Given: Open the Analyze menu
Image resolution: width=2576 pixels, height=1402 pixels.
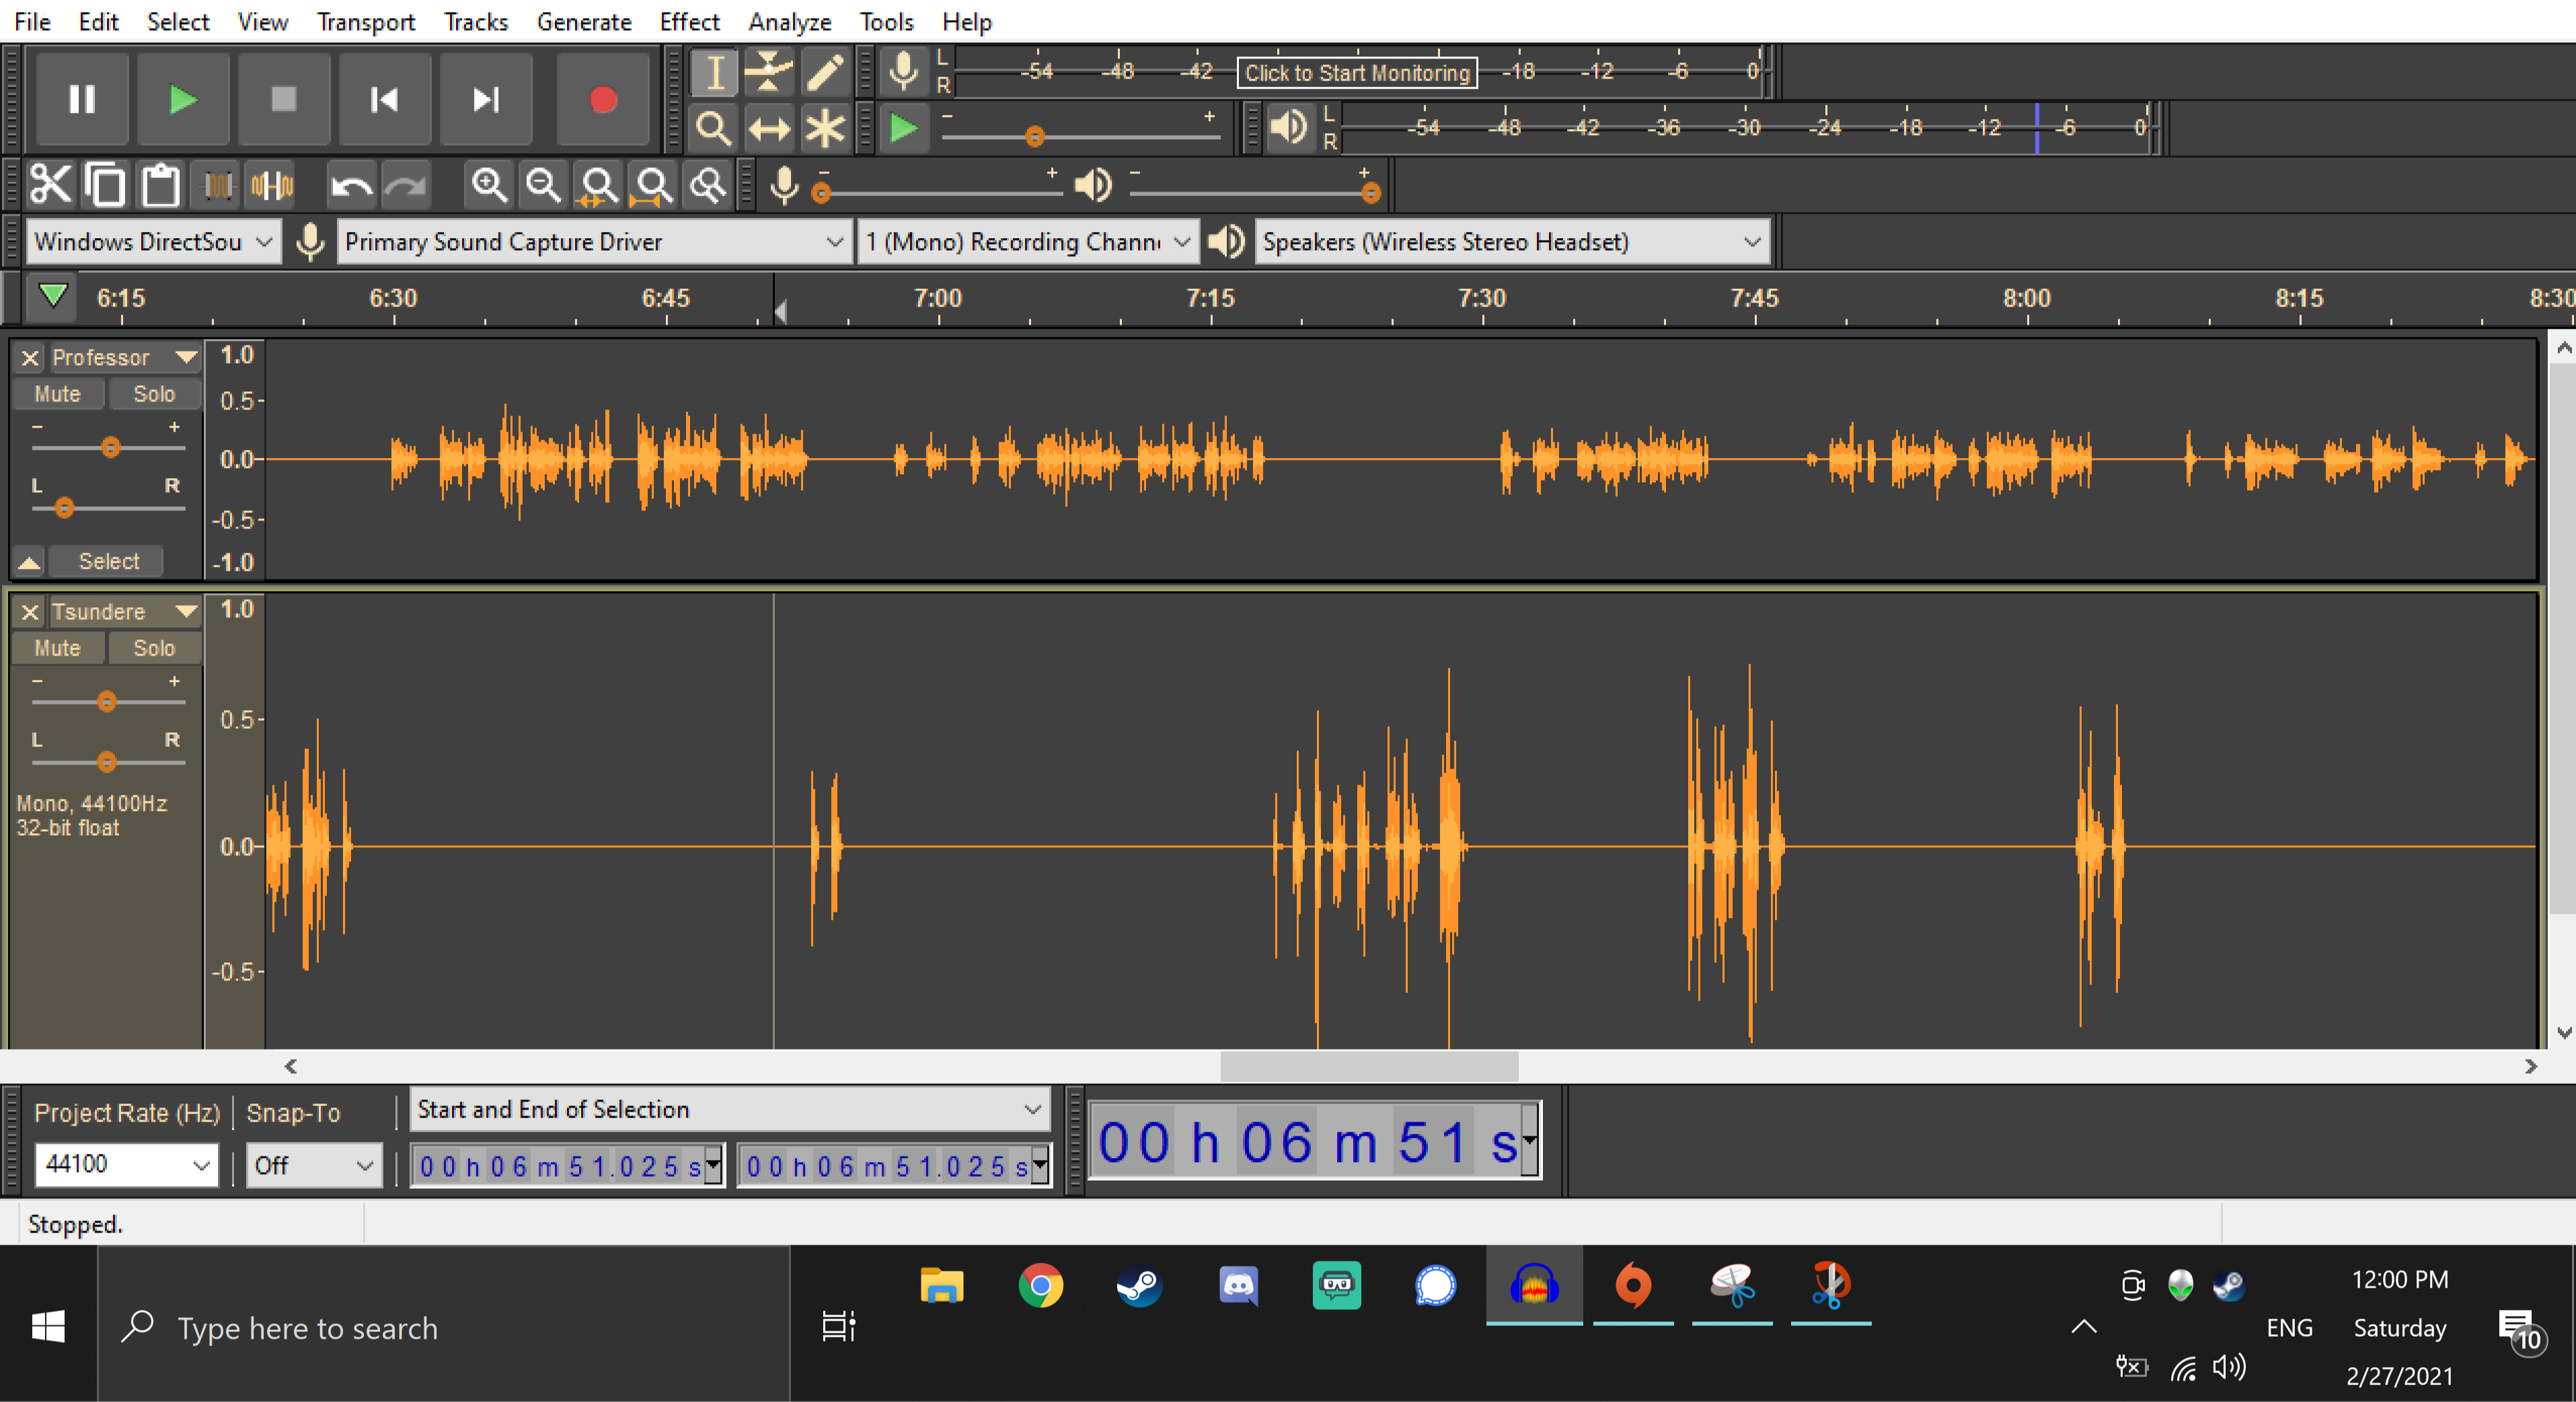Looking at the screenshot, I should point(789,21).
